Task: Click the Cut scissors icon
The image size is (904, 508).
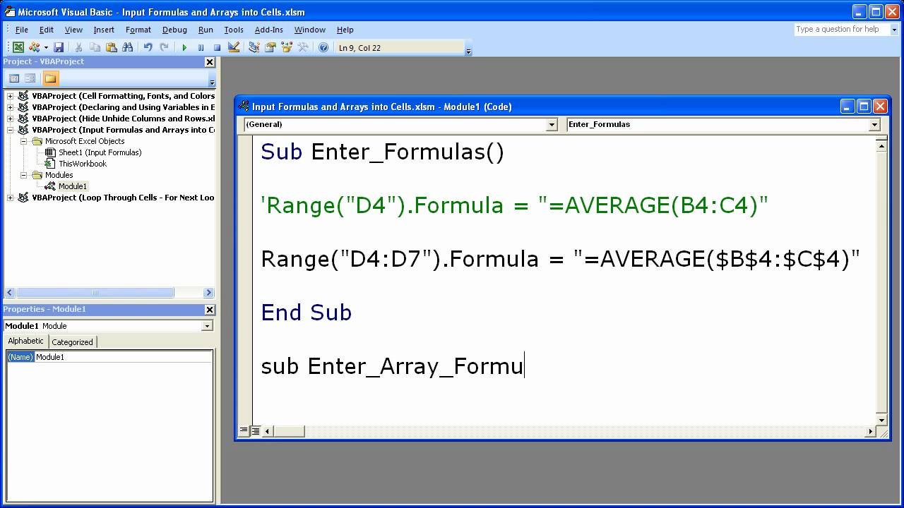Action: tap(78, 47)
